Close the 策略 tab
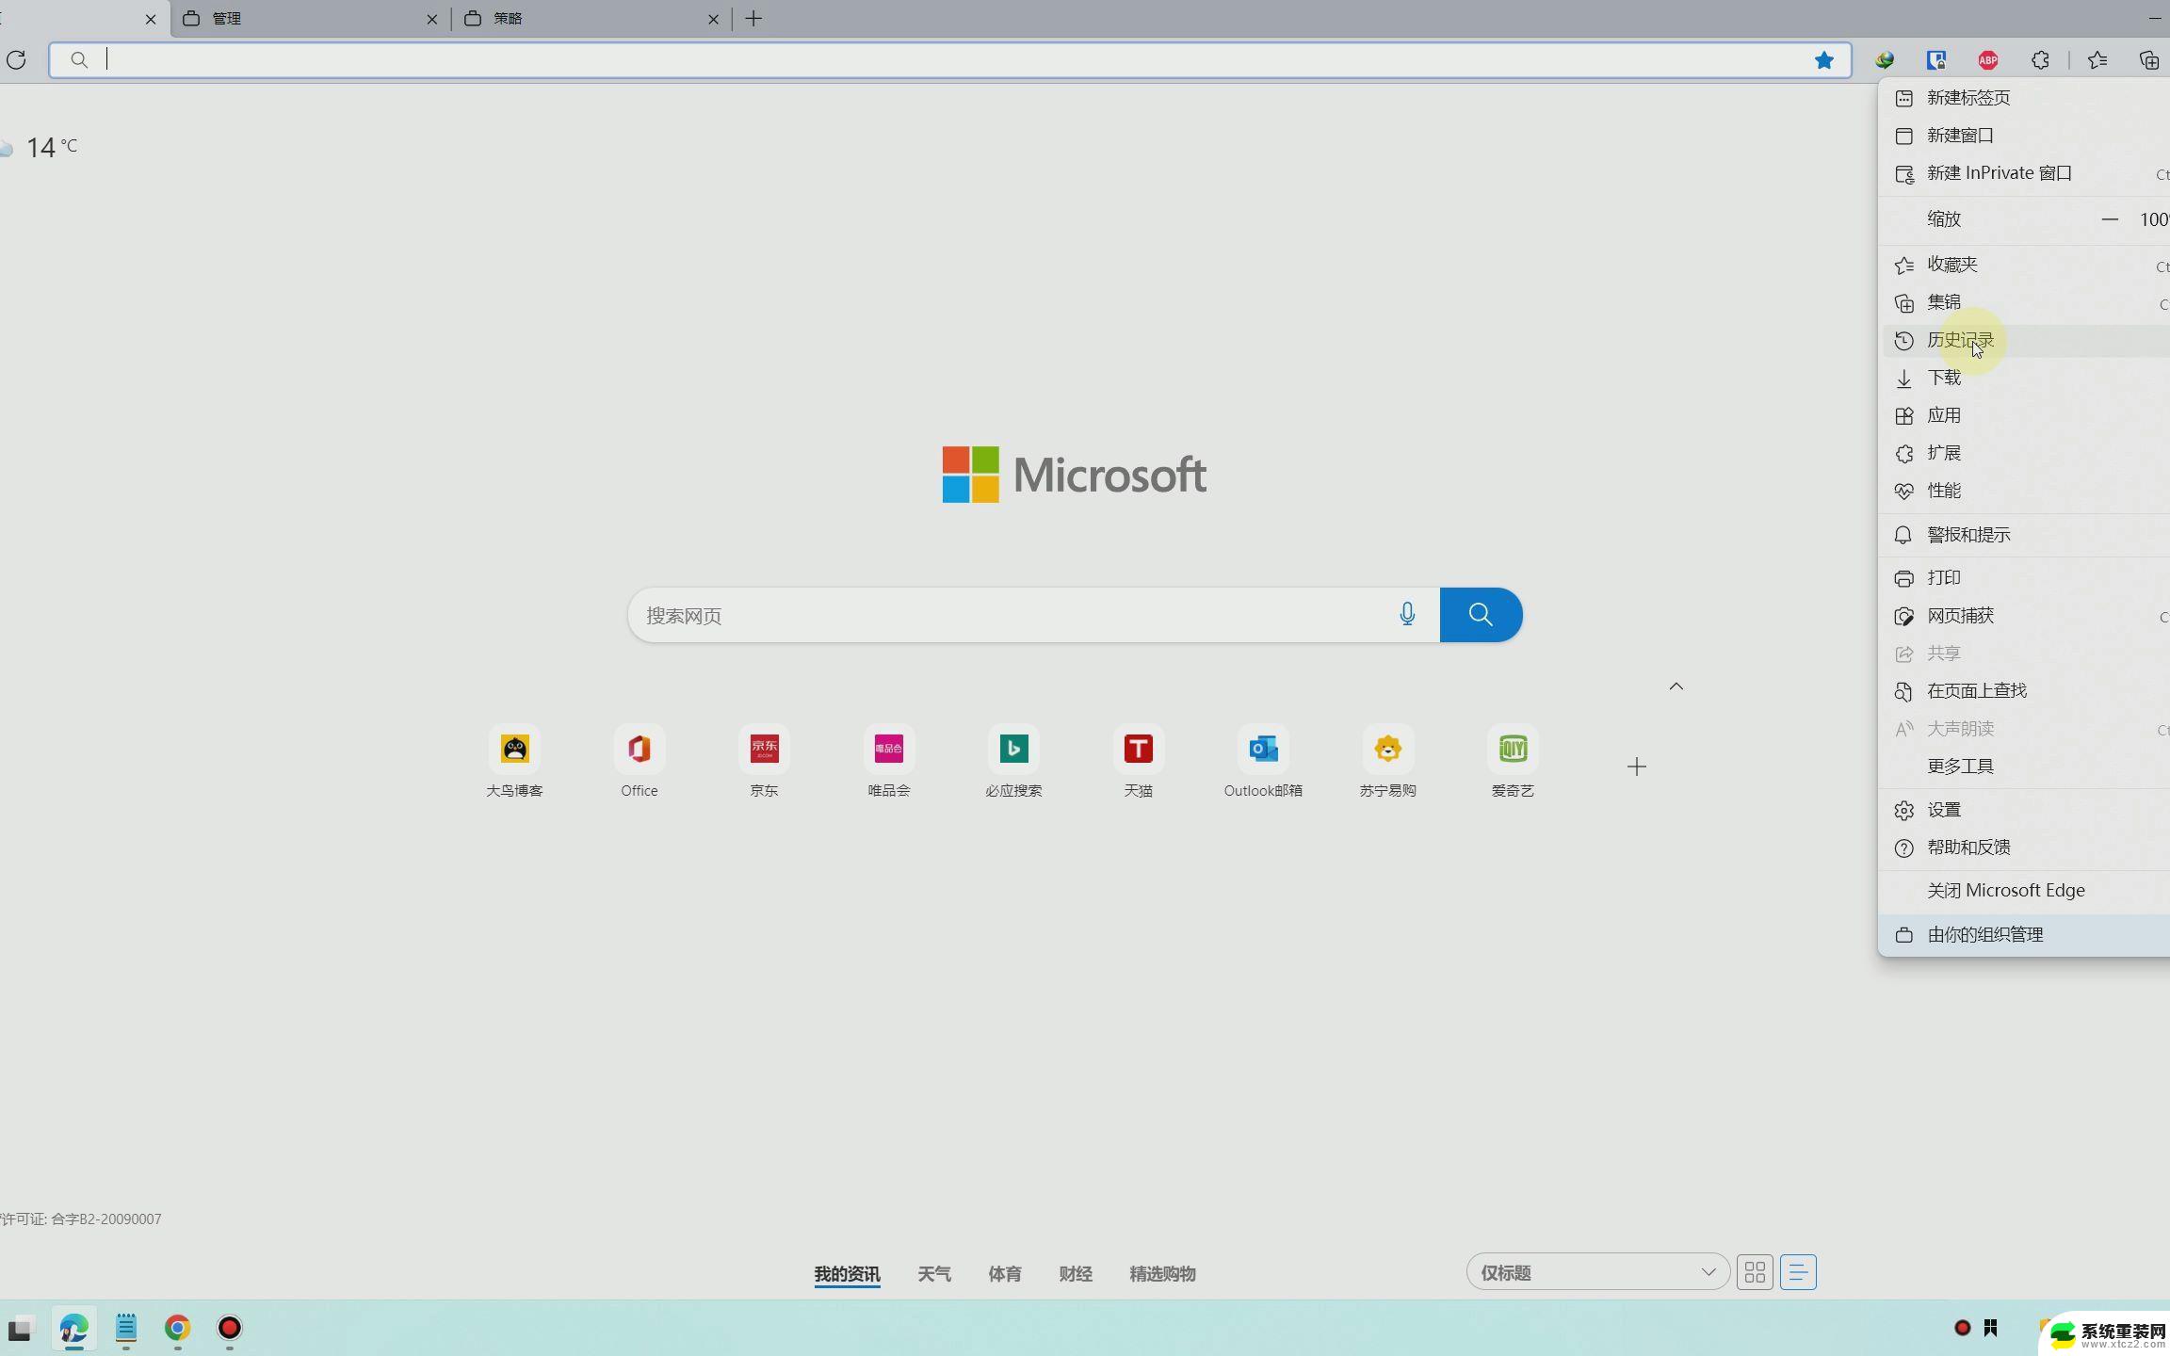This screenshot has height=1356, width=2170. (713, 19)
